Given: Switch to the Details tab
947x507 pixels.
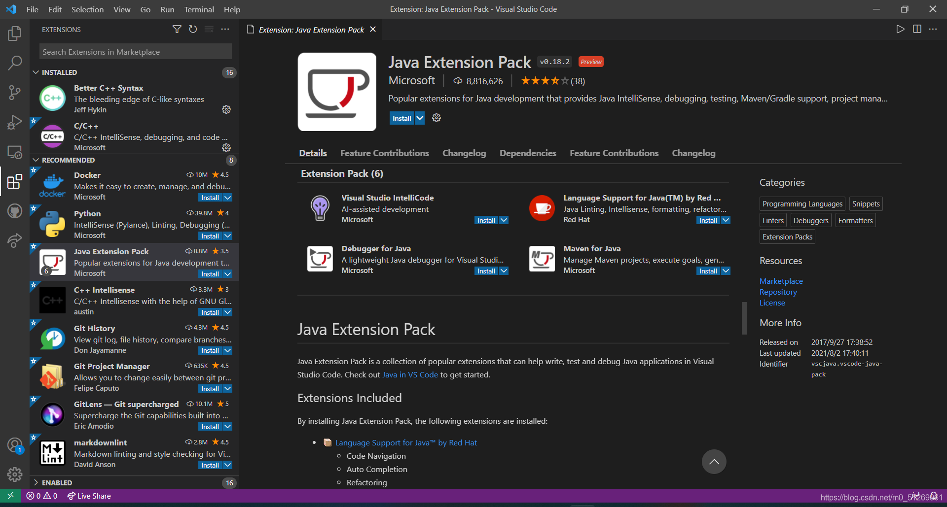Looking at the screenshot, I should 313,153.
